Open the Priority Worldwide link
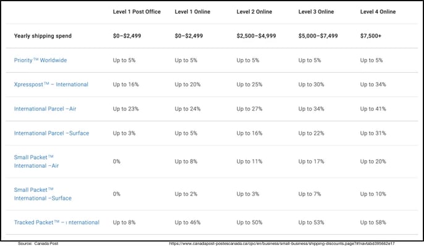This screenshot has width=424, height=246. [x=40, y=60]
